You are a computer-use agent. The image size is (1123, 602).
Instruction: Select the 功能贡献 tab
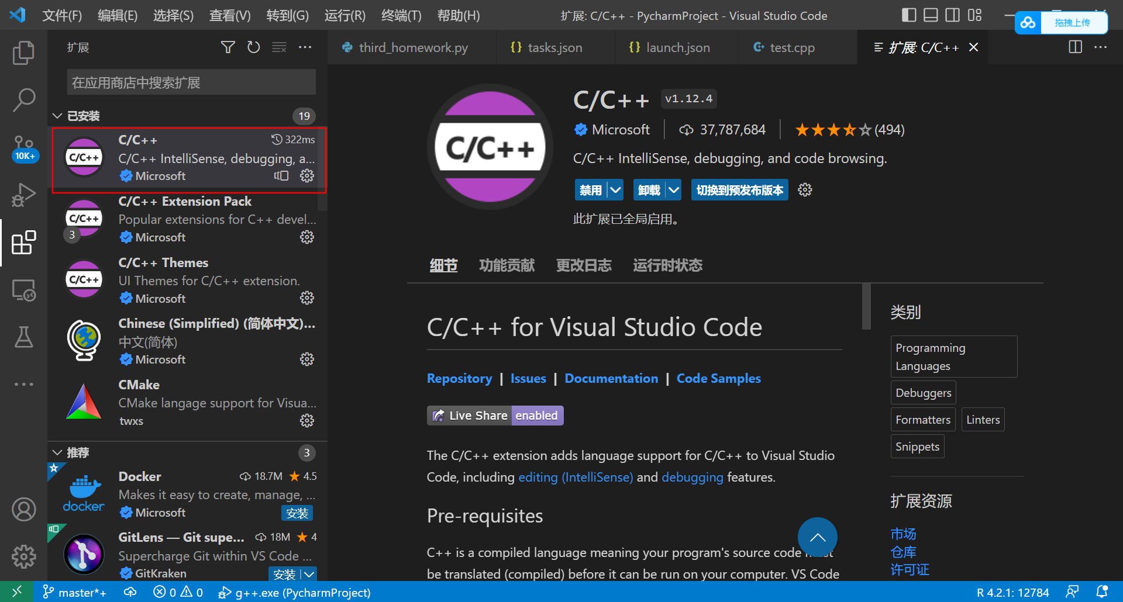point(507,265)
